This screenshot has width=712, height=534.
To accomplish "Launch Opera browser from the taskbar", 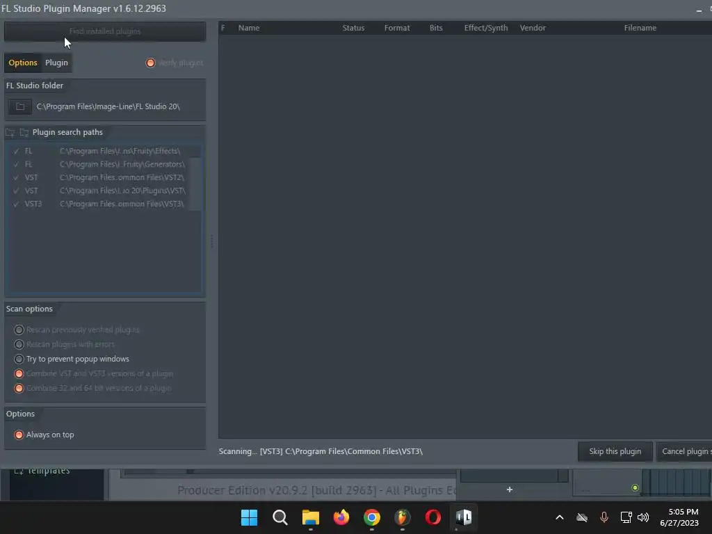I will point(433,517).
